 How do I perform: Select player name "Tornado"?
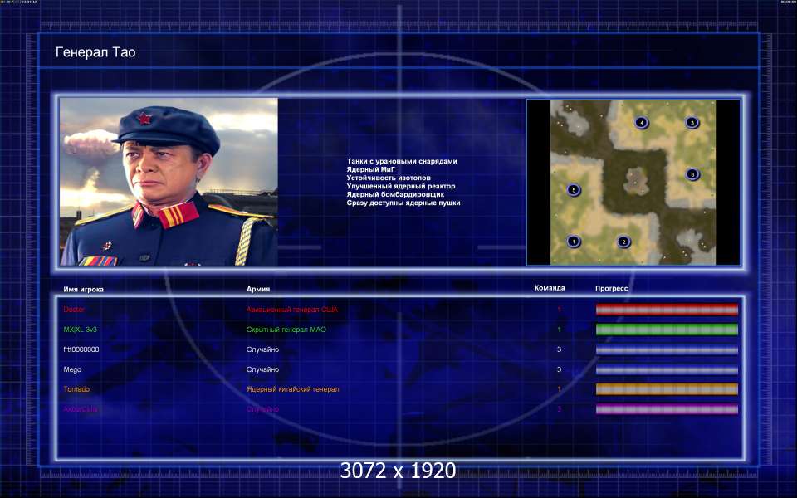tap(76, 389)
